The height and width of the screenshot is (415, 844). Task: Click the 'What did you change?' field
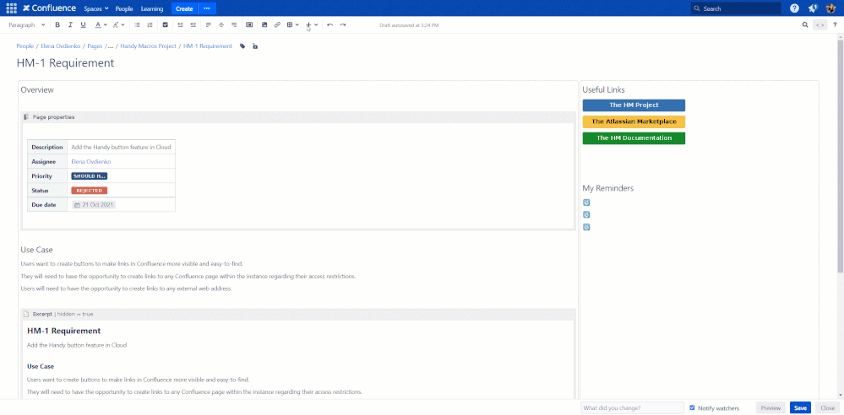pos(633,408)
